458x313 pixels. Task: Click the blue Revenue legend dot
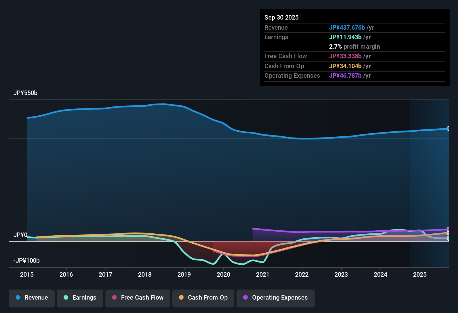tap(18, 298)
